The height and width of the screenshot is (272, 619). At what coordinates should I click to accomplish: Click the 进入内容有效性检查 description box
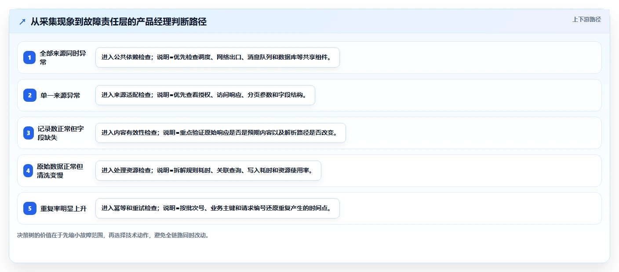221,133
